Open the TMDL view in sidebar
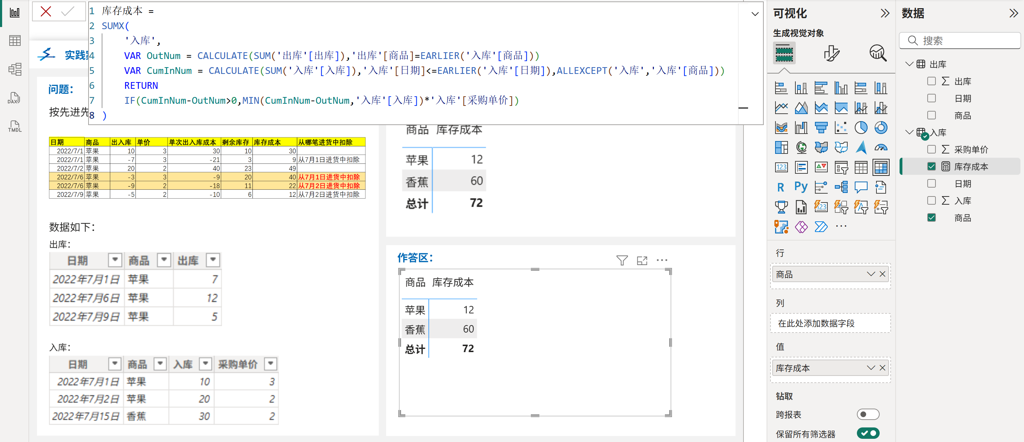The image size is (1024, 442). click(x=14, y=127)
